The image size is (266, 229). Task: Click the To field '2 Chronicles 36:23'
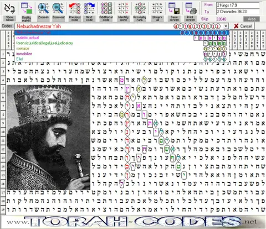238,12
